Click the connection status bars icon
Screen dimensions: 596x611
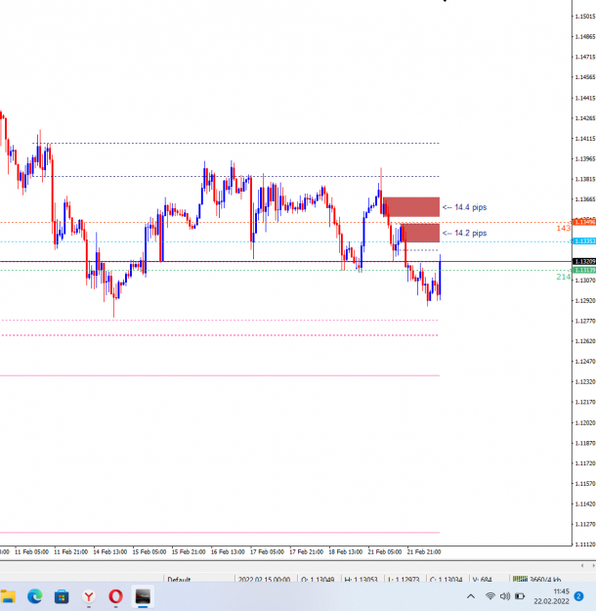coord(520,579)
